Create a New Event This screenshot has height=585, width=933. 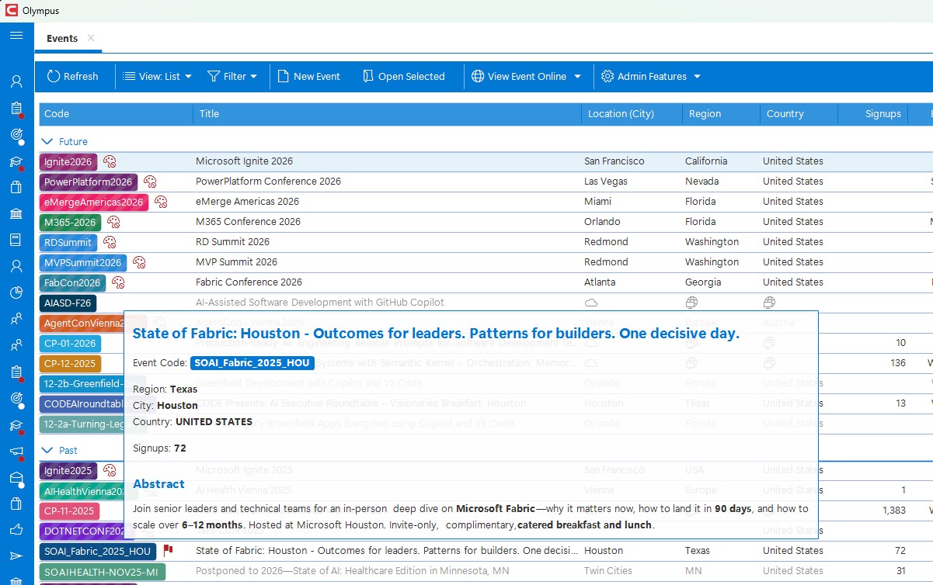[x=308, y=76]
